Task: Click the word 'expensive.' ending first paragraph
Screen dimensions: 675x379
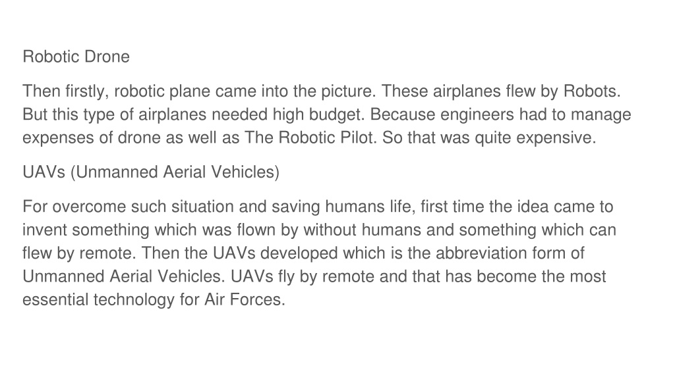Action: coord(556,138)
